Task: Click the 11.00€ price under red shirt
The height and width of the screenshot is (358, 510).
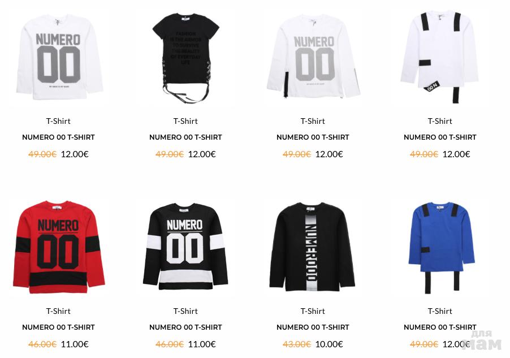Action: 75,344
